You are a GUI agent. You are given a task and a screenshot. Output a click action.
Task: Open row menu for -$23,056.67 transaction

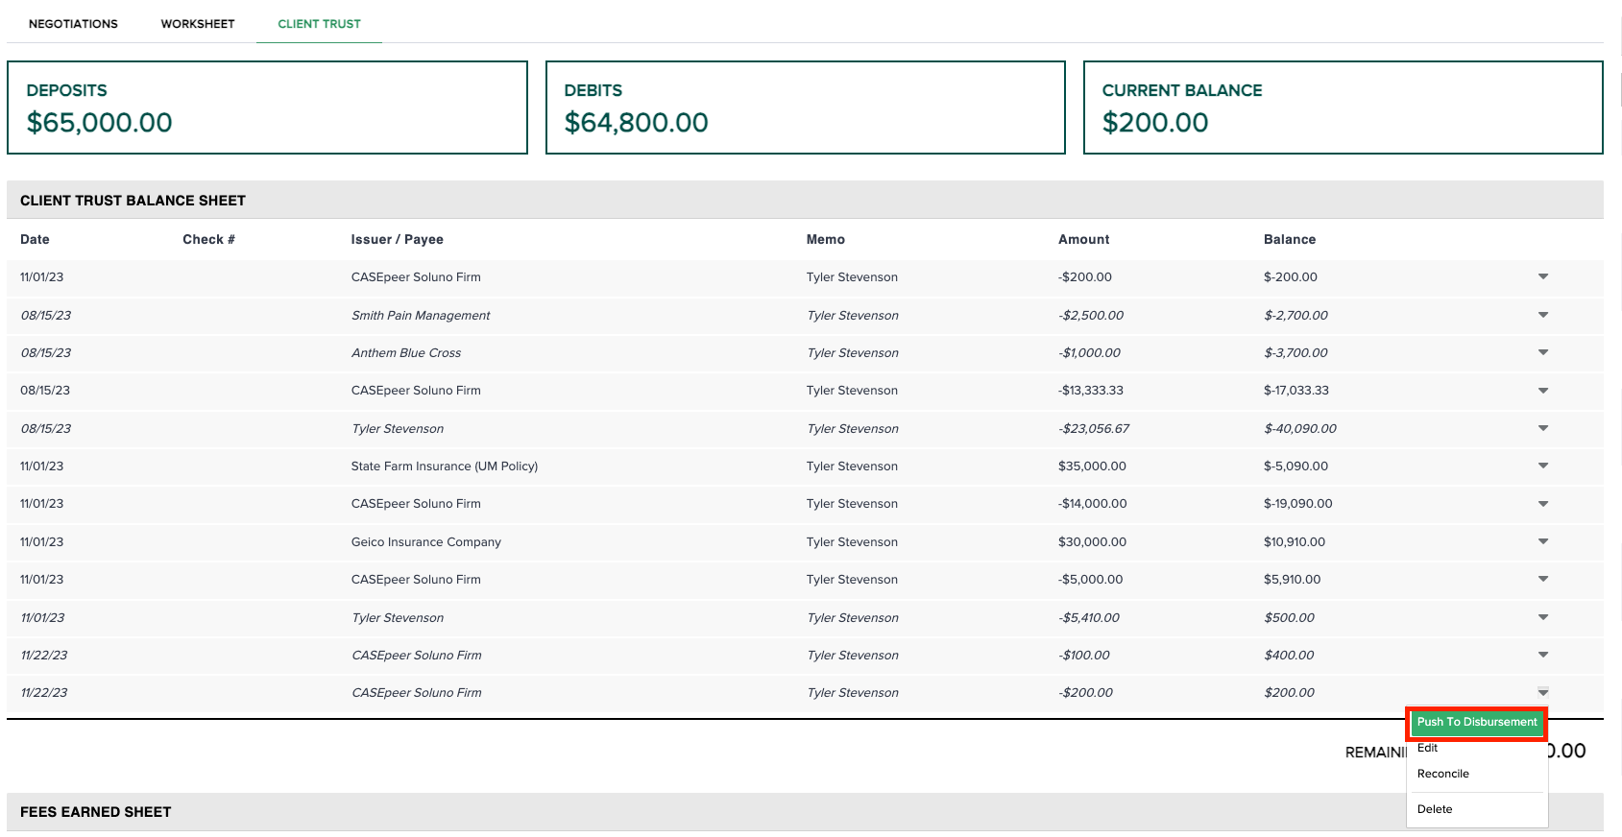point(1543,428)
